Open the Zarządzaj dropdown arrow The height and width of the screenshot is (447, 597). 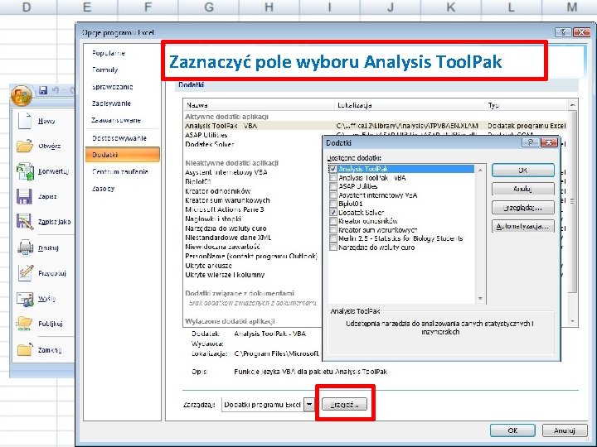click(309, 405)
